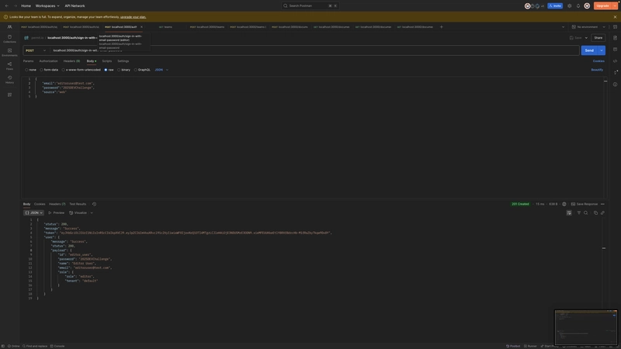The height and width of the screenshot is (349, 621).
Task: Go forward with the right arrow
Action: (15, 5)
